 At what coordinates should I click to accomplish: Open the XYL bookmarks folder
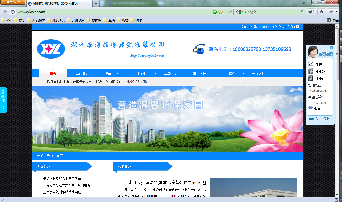click(x=7, y=20)
